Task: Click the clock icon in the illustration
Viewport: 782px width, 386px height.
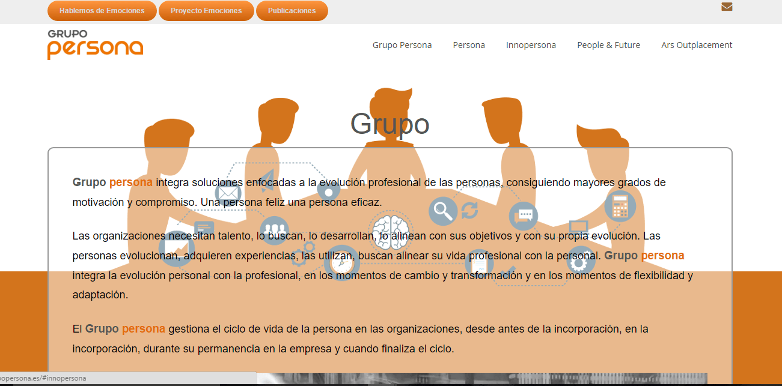Action: pos(341,262)
